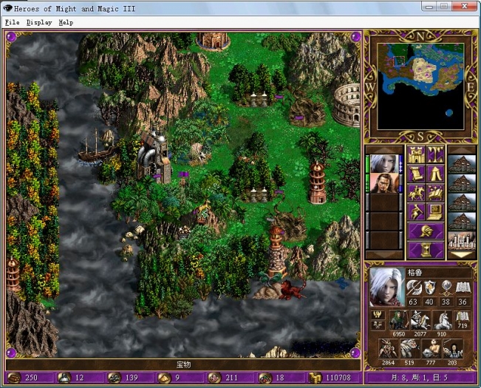Click the defense value 40
The width and height of the screenshot is (481, 388).
coord(429,302)
